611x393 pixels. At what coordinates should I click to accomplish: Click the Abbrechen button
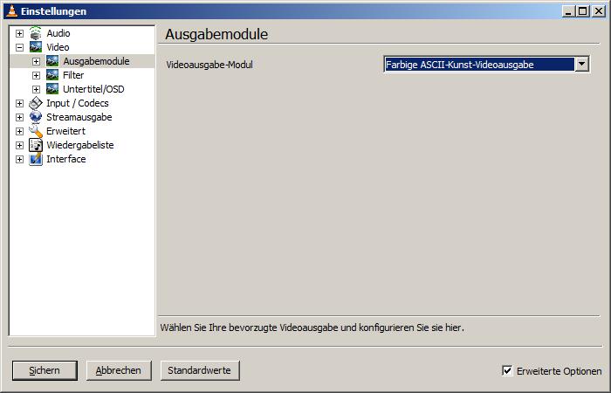[x=119, y=370]
